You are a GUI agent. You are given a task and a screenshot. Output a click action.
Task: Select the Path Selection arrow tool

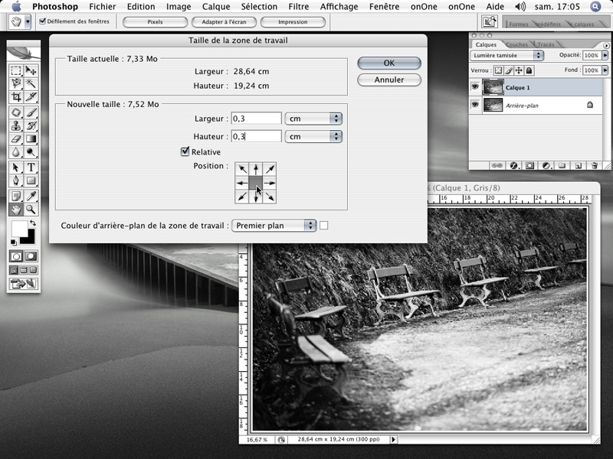[x=16, y=168]
